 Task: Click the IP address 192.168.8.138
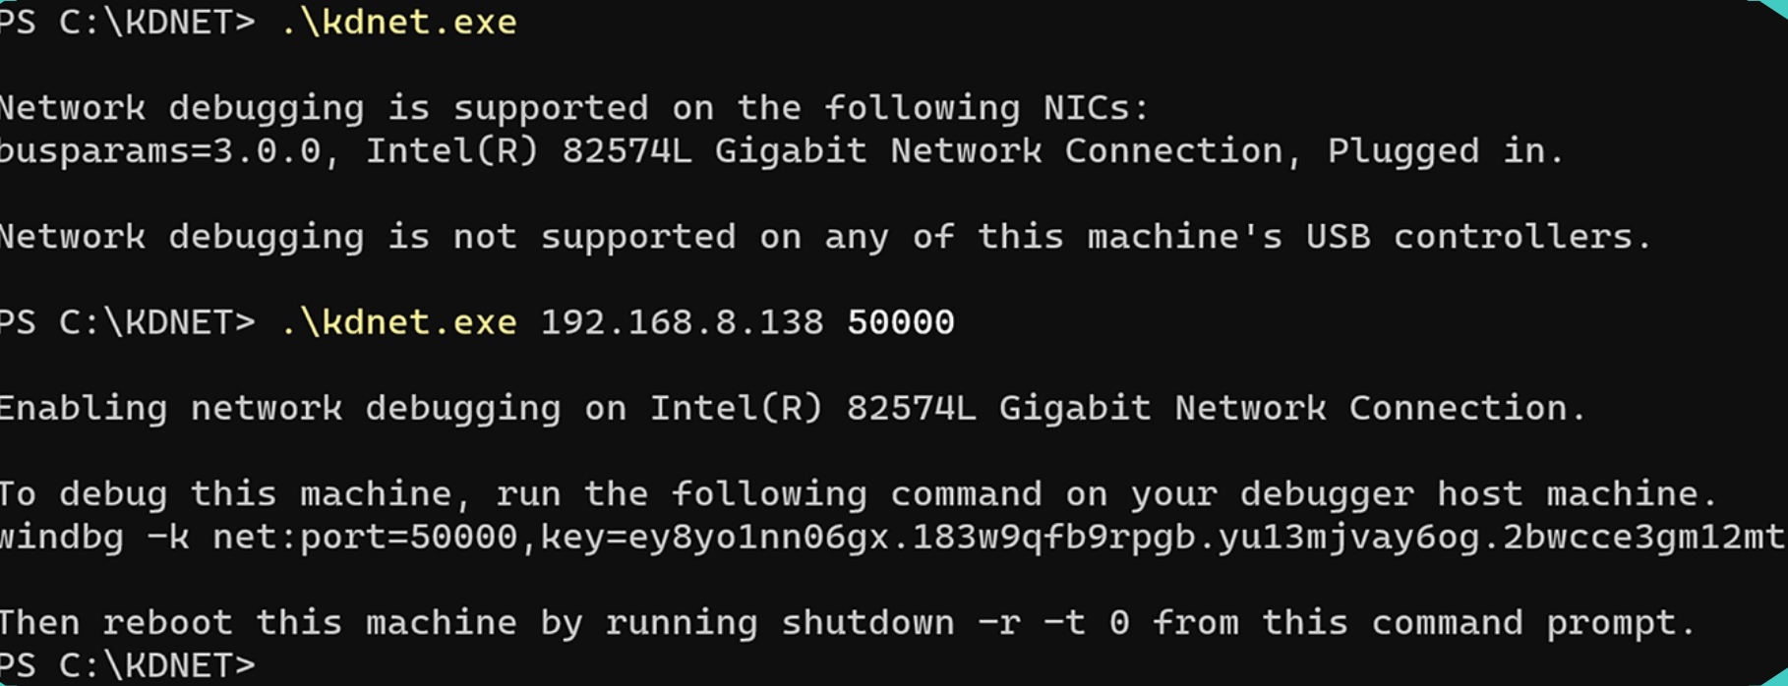pyautogui.click(x=682, y=322)
